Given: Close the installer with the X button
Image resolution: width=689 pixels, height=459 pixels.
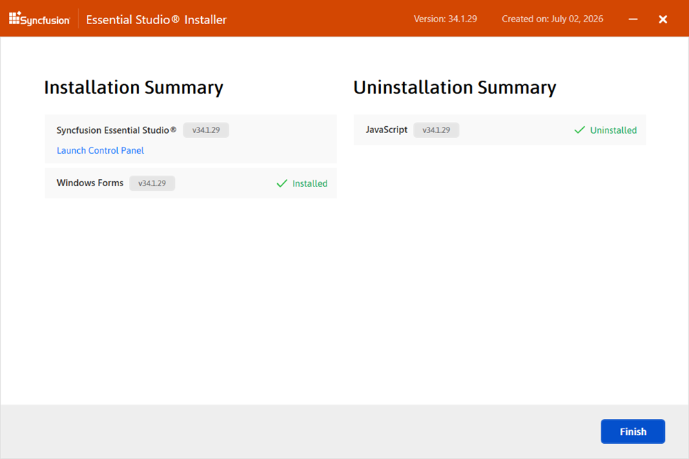Looking at the screenshot, I should tap(663, 19).
